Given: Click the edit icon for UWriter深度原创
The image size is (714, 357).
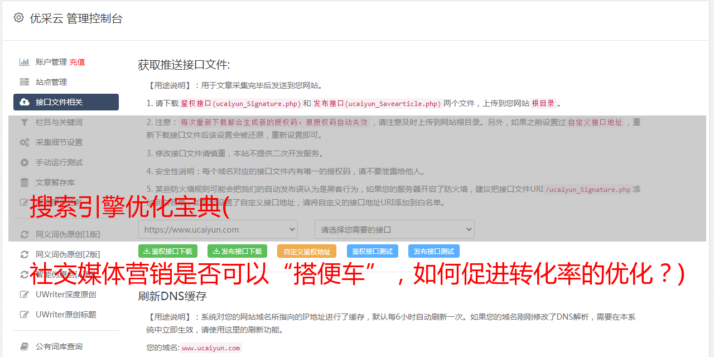Looking at the screenshot, I should (25, 295).
